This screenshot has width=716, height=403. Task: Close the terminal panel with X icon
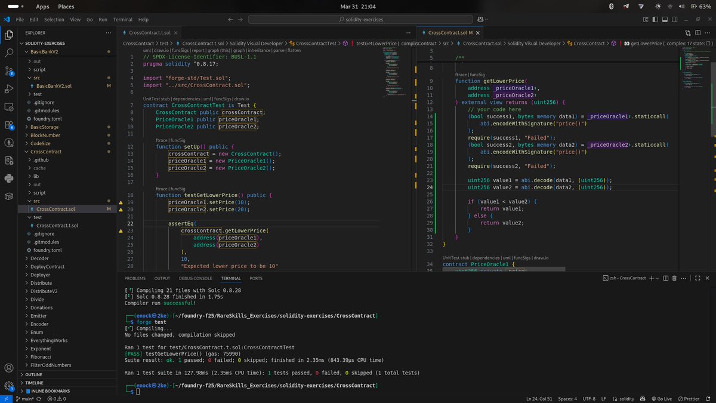tap(708, 278)
